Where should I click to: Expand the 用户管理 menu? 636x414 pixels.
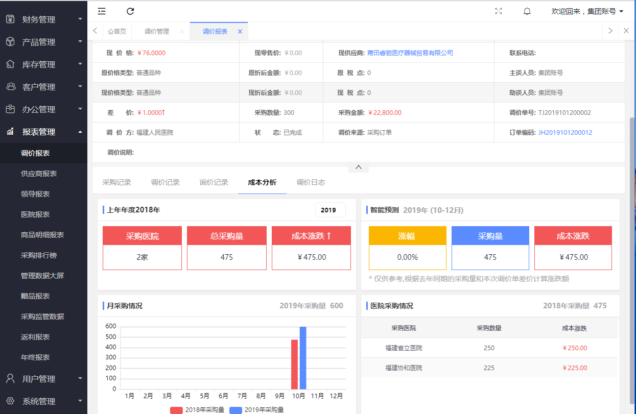tap(80, 379)
